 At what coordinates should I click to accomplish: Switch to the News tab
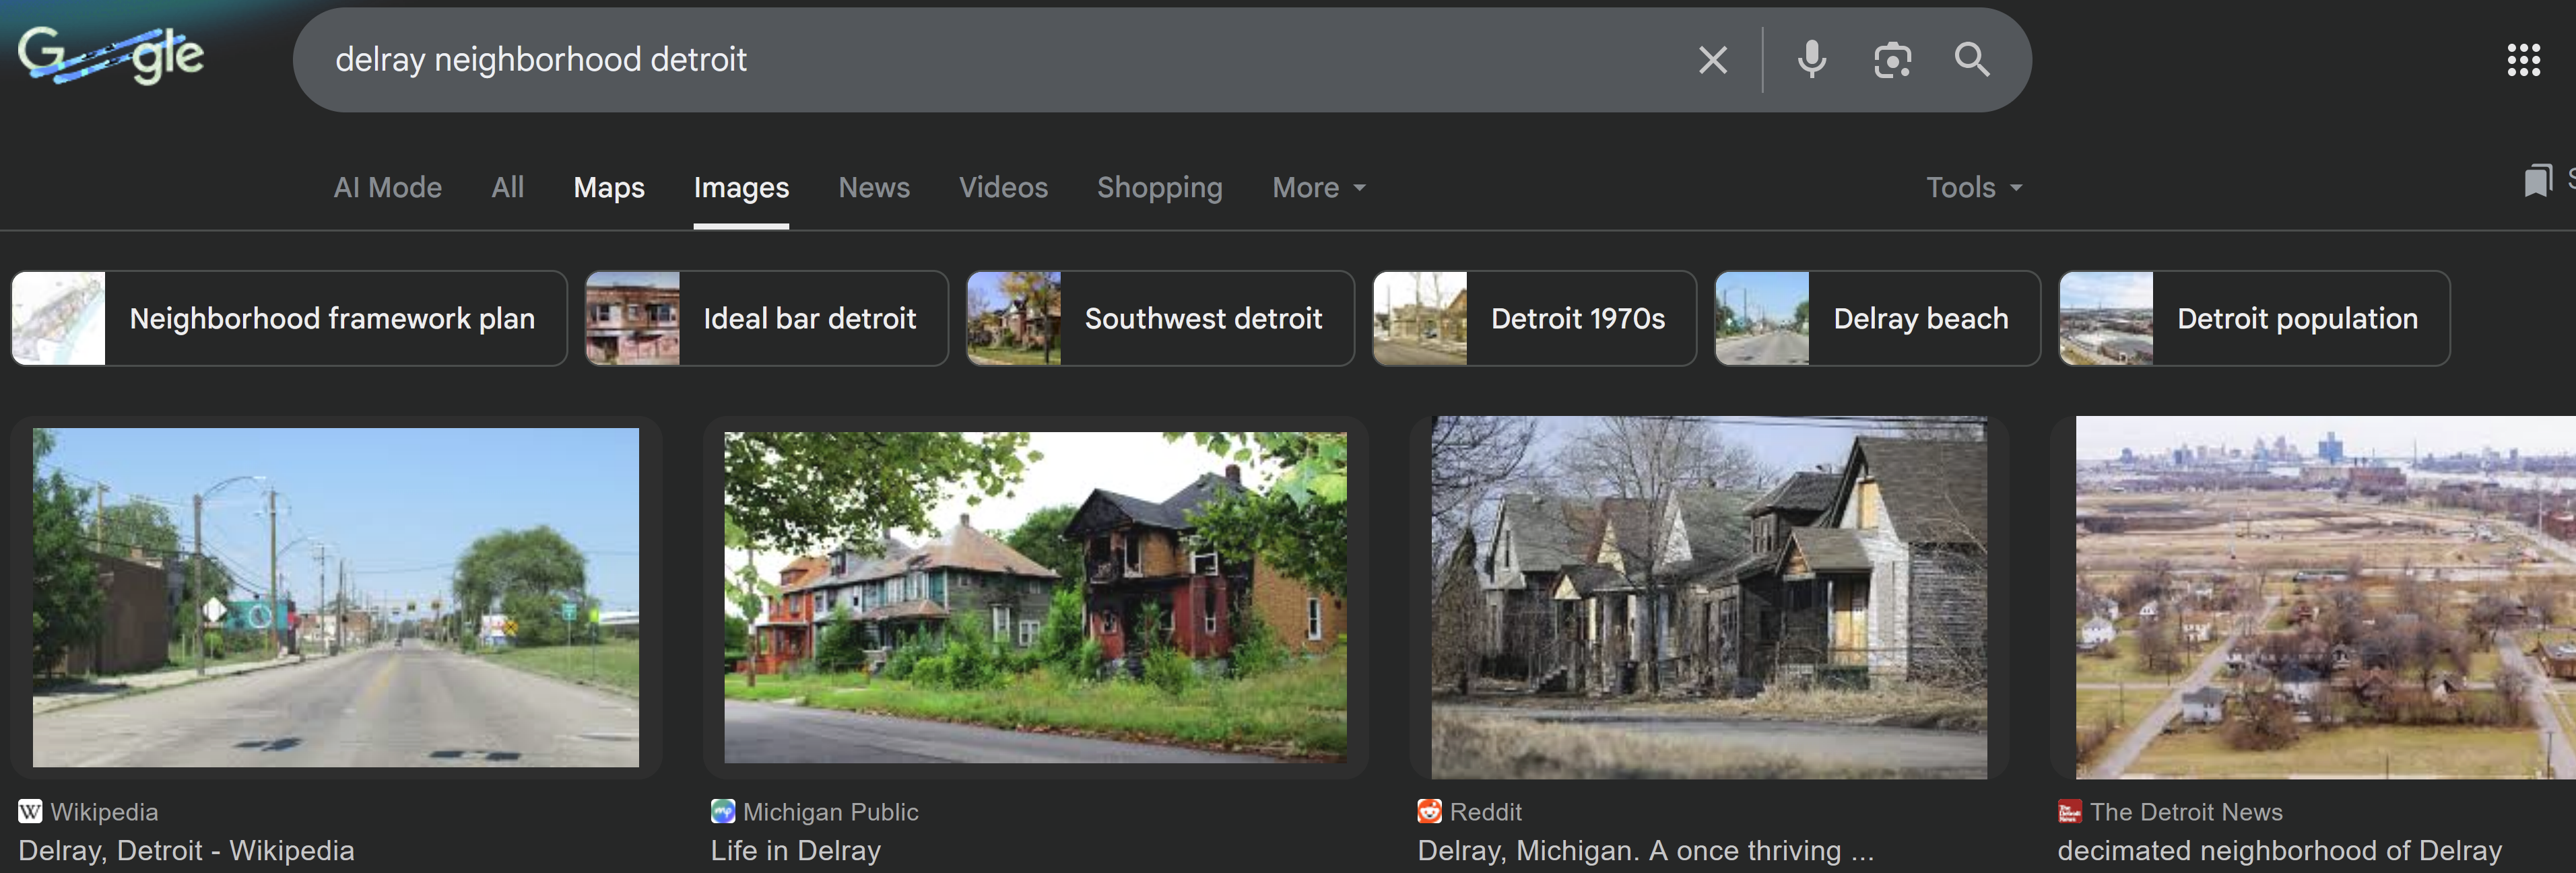[x=873, y=188]
